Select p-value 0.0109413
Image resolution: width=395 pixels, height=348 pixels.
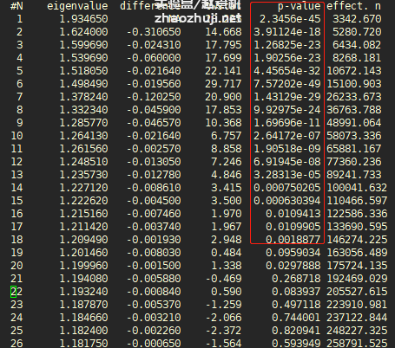pyautogui.click(x=293, y=214)
